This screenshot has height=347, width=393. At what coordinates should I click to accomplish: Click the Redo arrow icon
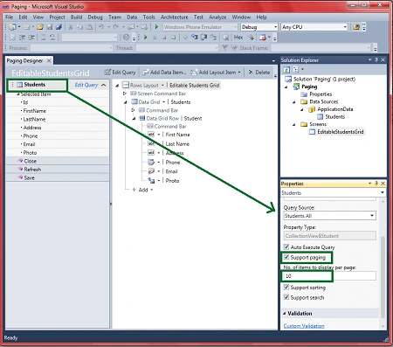tap(116, 27)
